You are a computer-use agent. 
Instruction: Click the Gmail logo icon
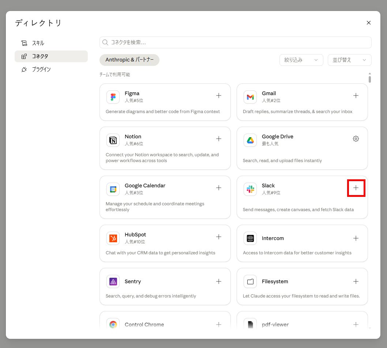(250, 97)
